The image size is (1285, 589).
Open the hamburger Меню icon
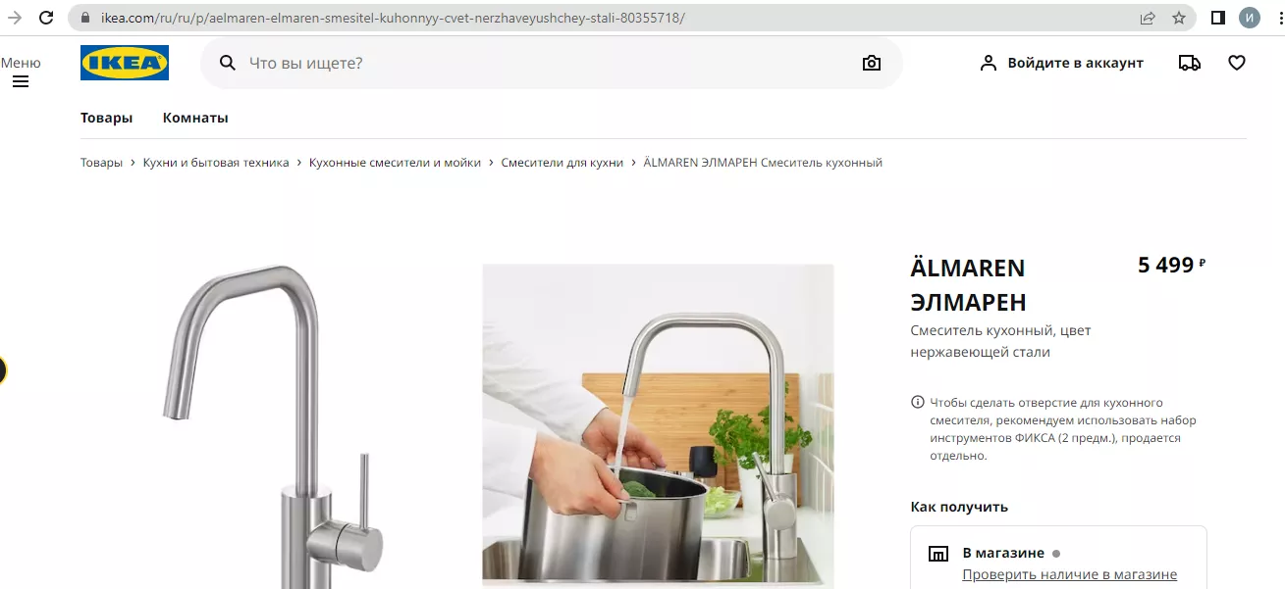pos(21,81)
